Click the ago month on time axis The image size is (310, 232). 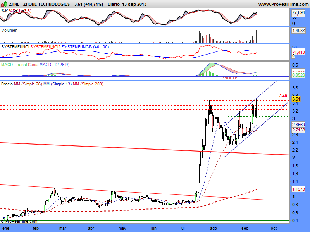click(x=214, y=229)
